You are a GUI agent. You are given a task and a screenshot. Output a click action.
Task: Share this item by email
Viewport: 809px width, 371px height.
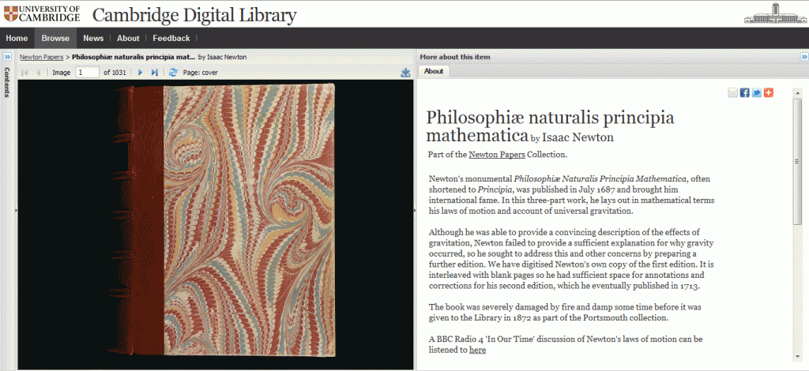[732, 93]
